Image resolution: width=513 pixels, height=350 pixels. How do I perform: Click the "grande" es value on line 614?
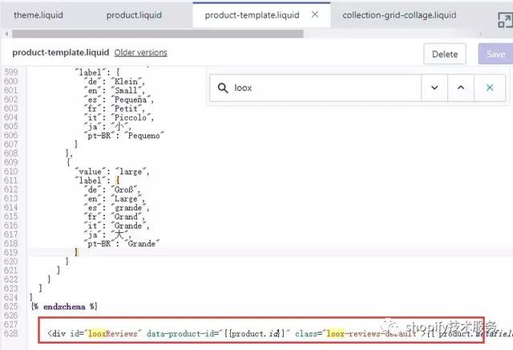[x=130, y=207]
